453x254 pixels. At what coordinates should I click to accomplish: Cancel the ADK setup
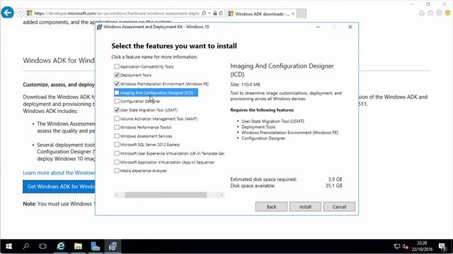pos(339,207)
